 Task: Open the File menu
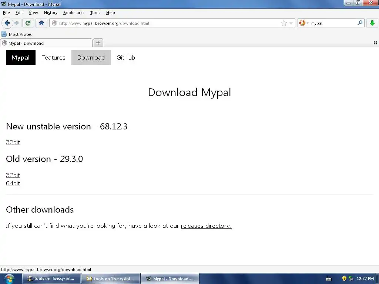tap(6, 13)
